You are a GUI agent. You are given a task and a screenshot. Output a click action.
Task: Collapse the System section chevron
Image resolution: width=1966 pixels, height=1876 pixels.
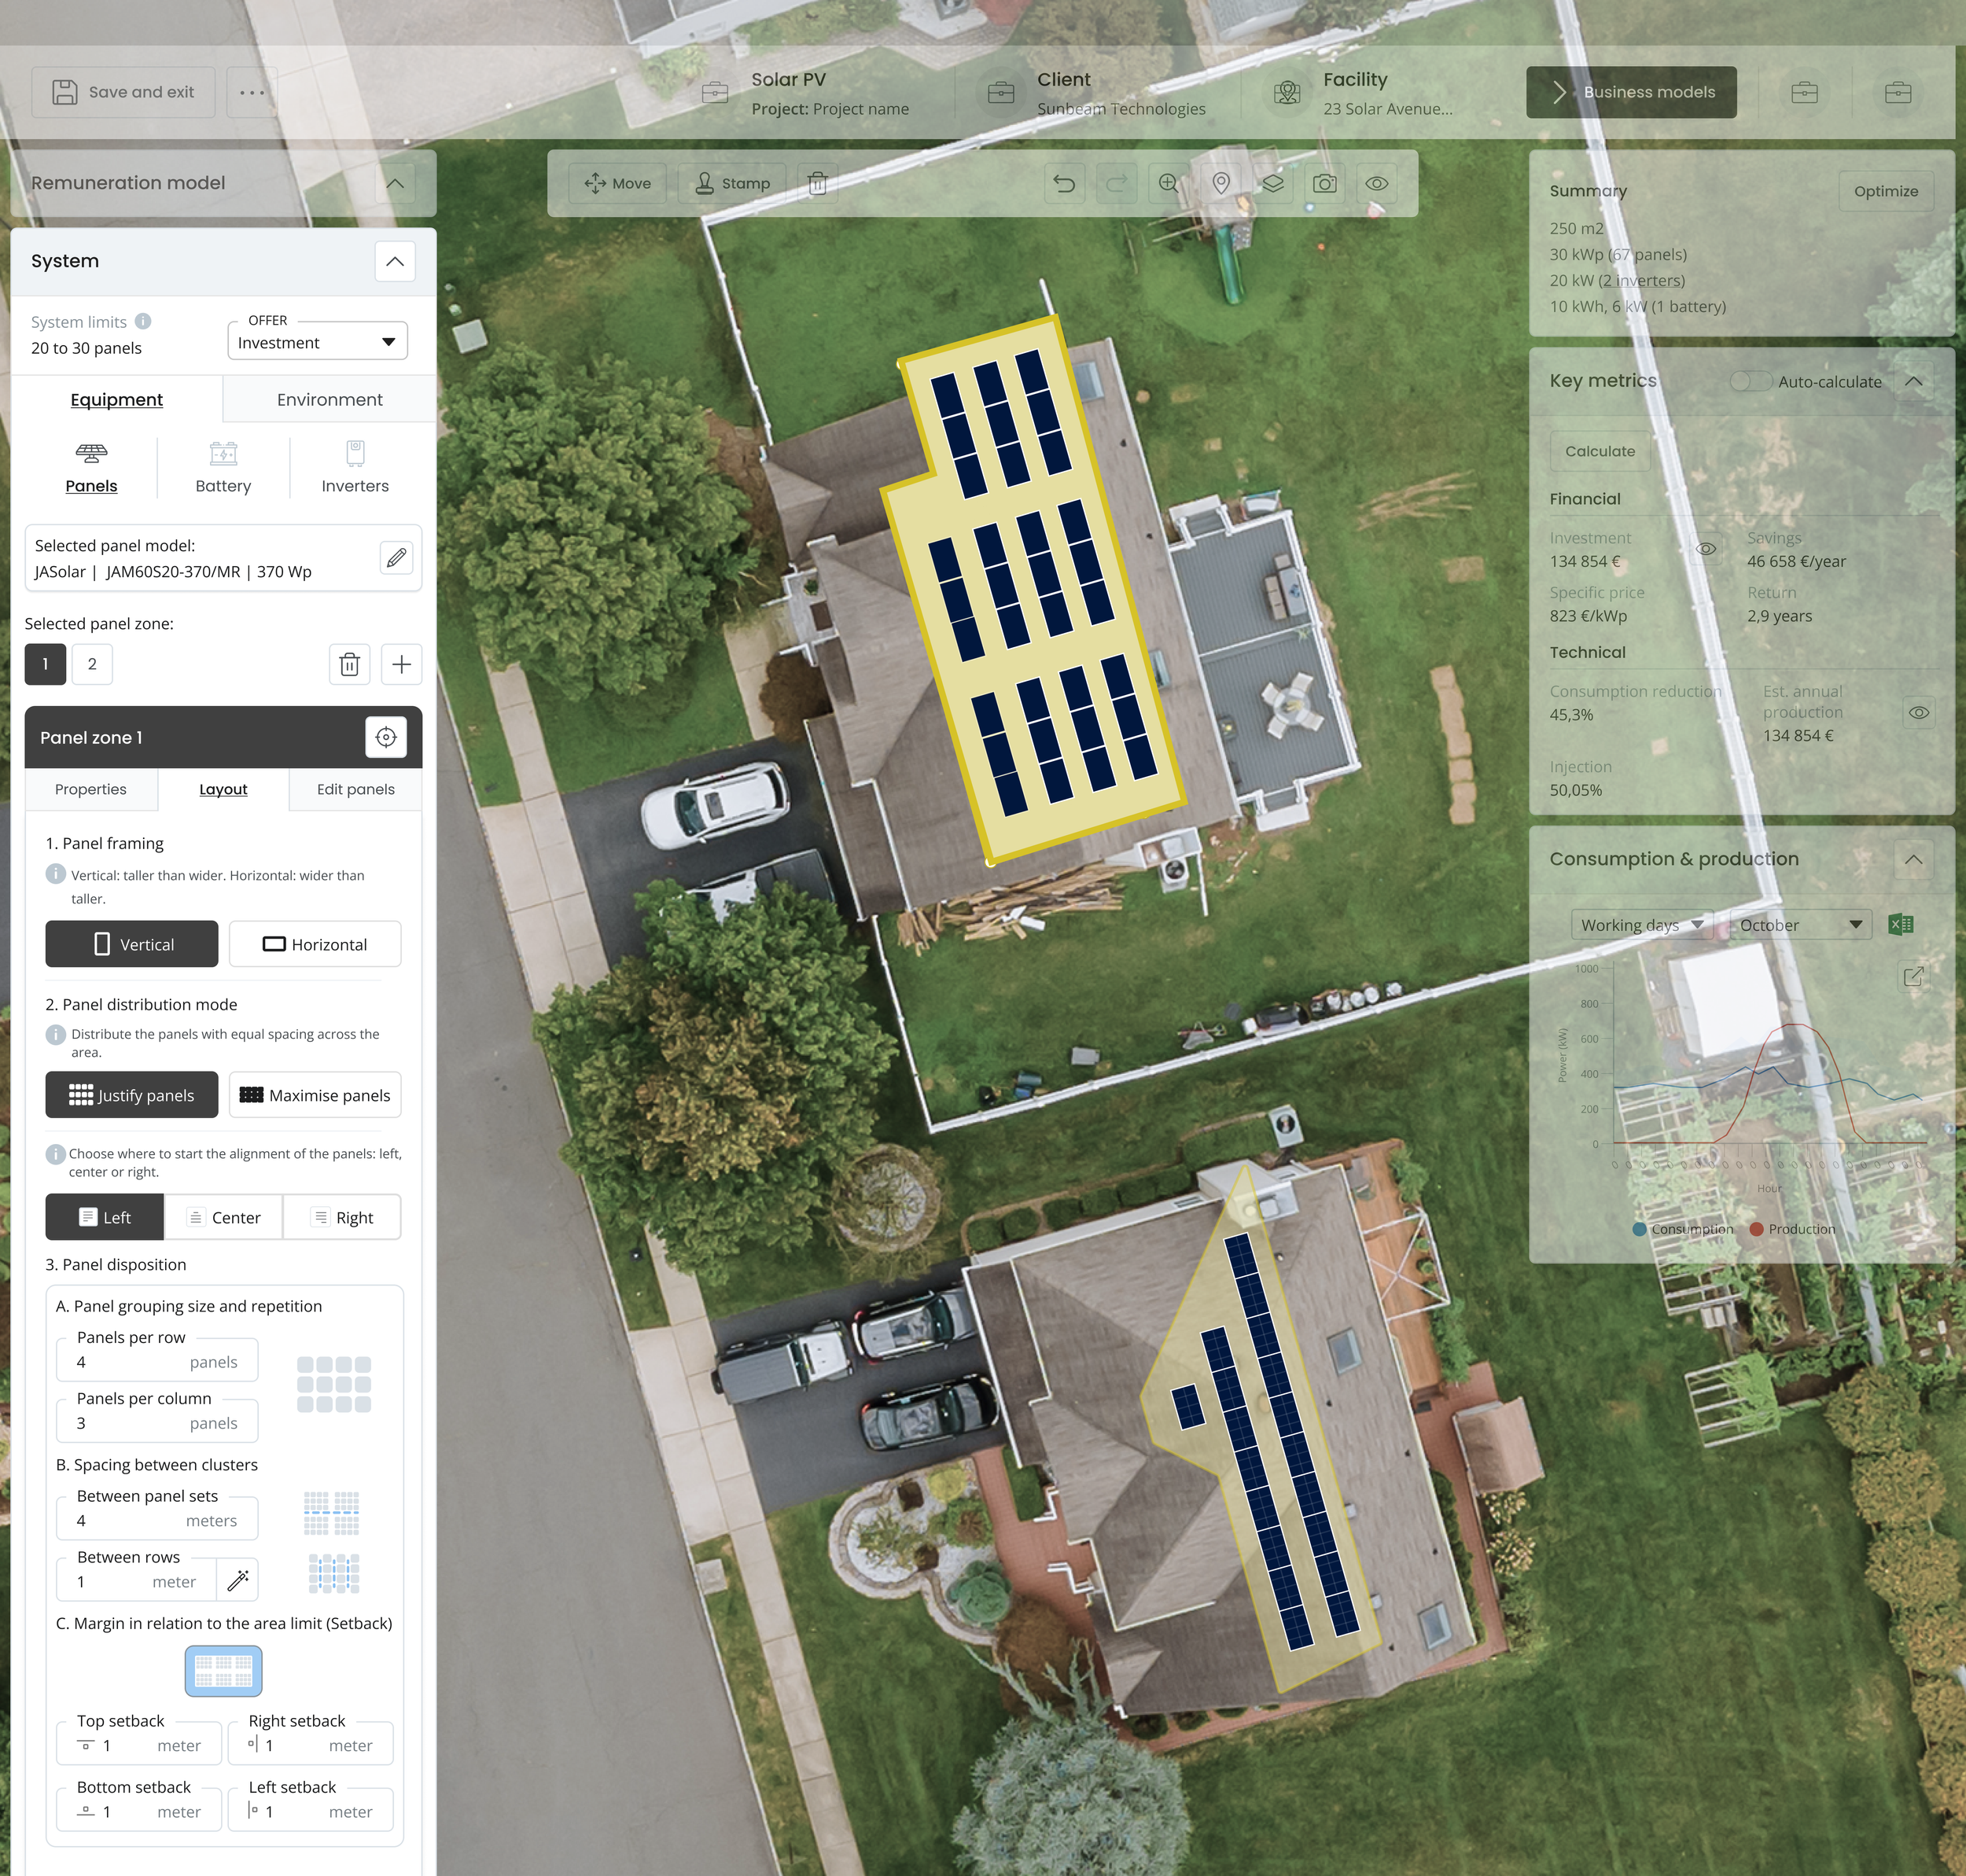click(395, 262)
